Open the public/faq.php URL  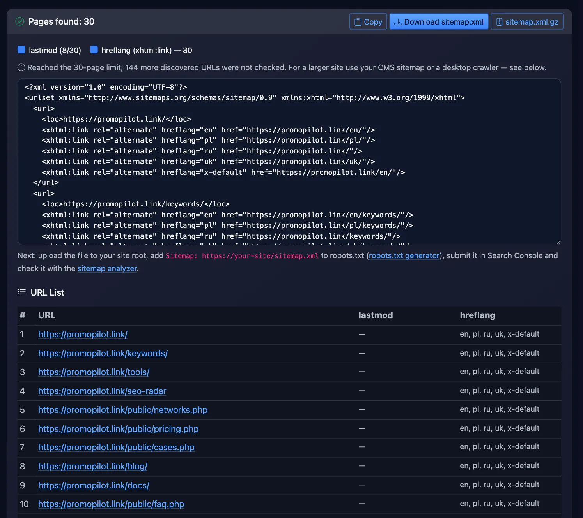tap(111, 504)
